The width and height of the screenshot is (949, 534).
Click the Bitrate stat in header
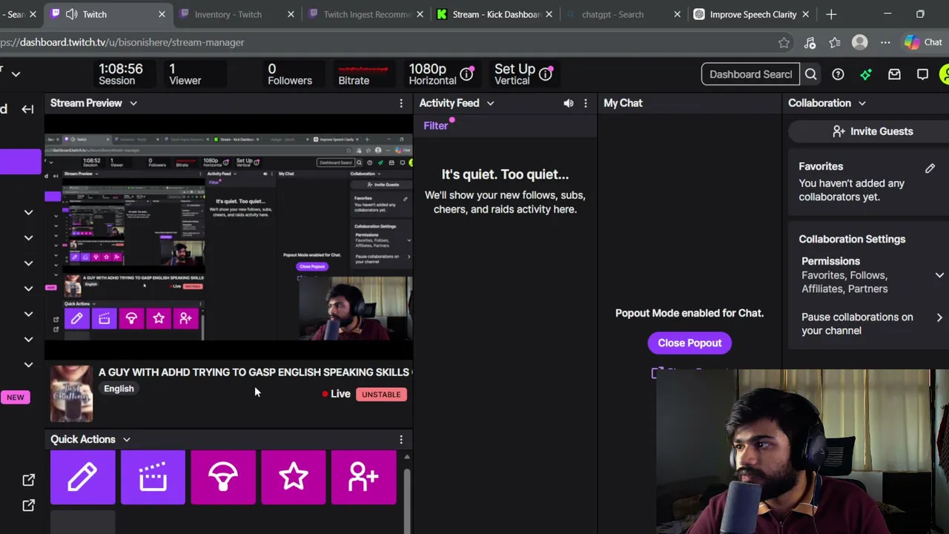pos(363,74)
